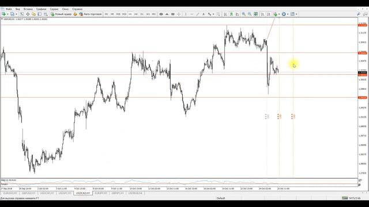Click the Zoom Out magnifier
The image size is (369, 207).
pyautogui.click(x=250, y=14)
